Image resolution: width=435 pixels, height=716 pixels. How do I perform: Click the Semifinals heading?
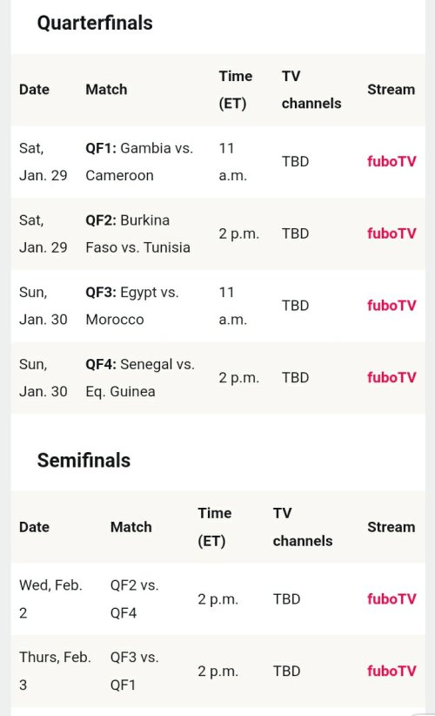(x=84, y=460)
